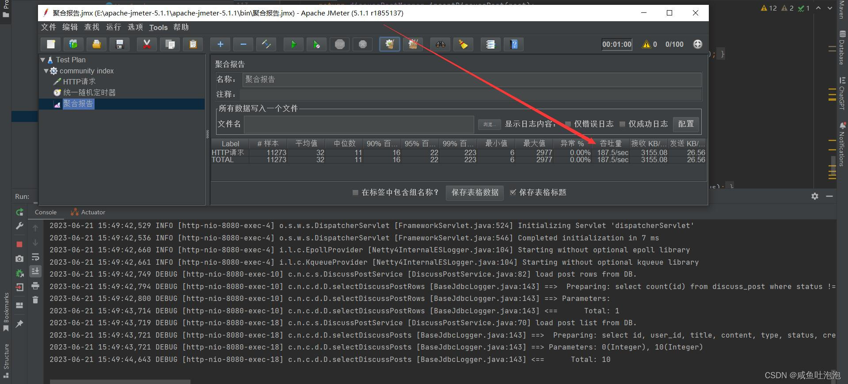Save the test plan with disk icon
The height and width of the screenshot is (384, 848).
(119, 44)
